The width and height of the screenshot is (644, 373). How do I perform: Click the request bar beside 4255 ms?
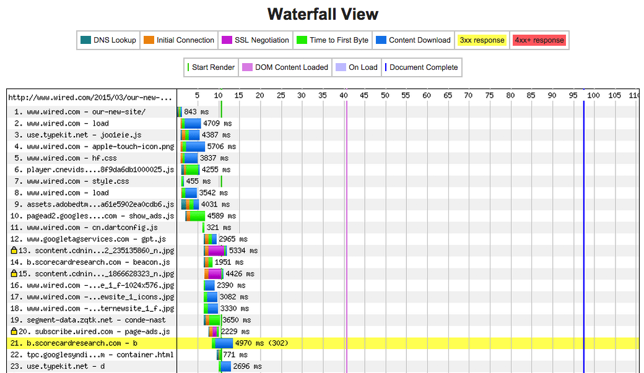pos(191,169)
